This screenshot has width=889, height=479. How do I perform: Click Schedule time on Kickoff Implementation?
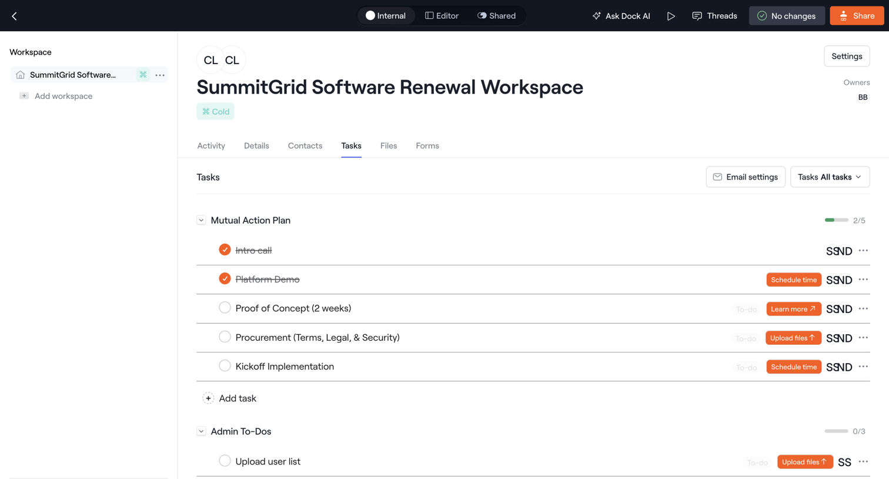click(x=794, y=367)
